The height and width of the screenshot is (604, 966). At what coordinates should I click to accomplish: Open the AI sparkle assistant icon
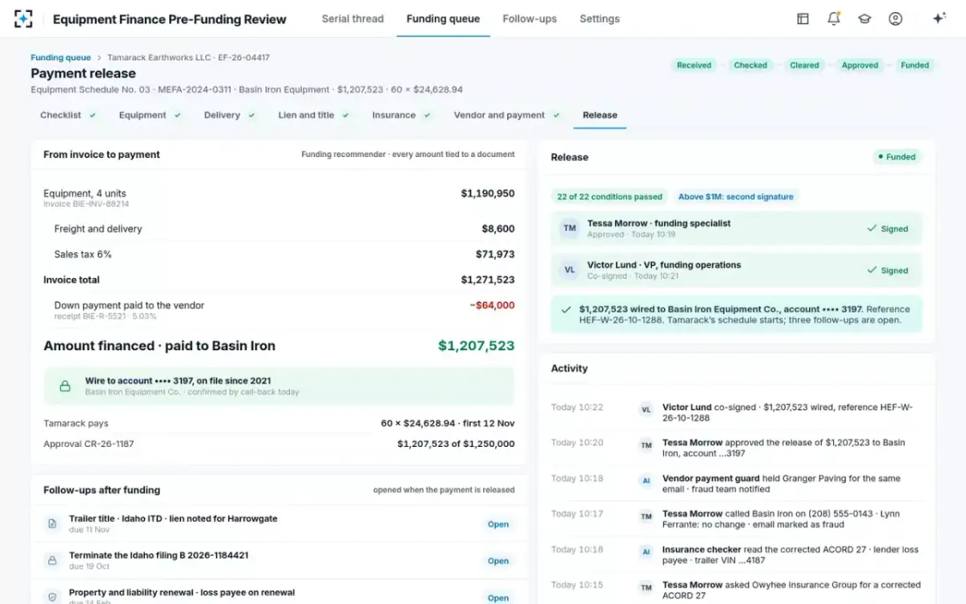tap(939, 19)
